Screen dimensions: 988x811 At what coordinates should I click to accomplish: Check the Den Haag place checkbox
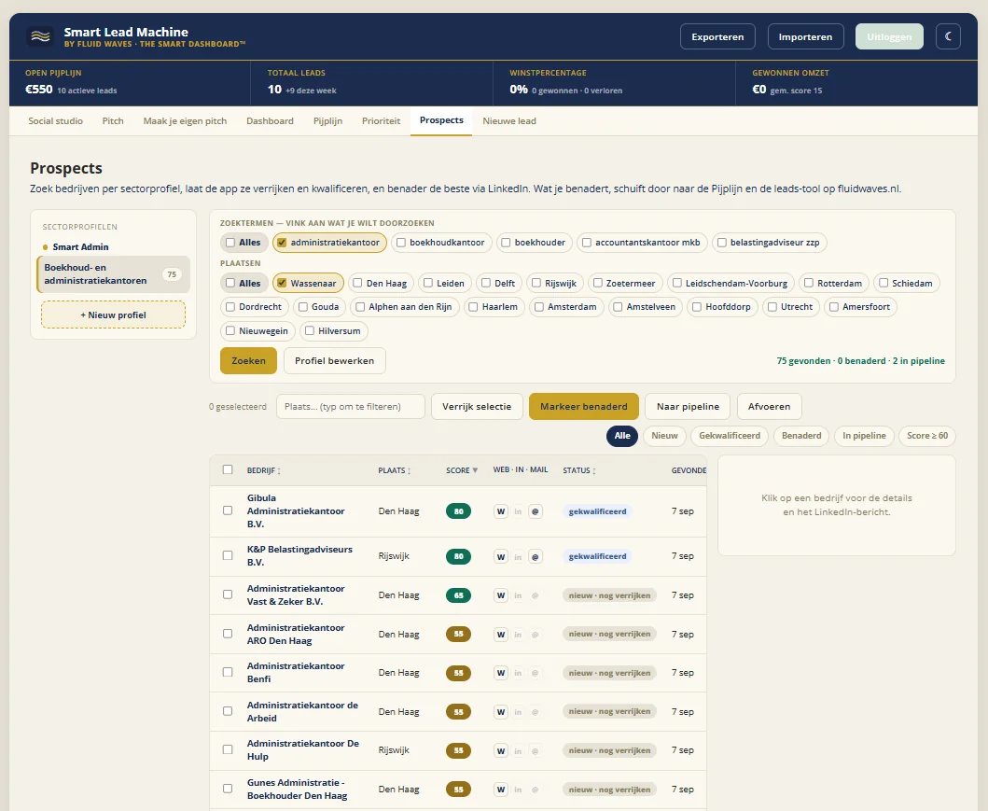pos(357,283)
